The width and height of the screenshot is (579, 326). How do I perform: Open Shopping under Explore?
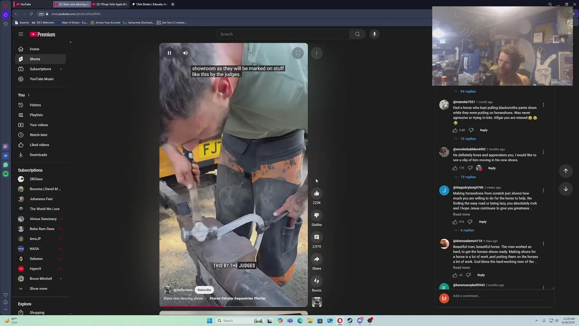pos(41,312)
